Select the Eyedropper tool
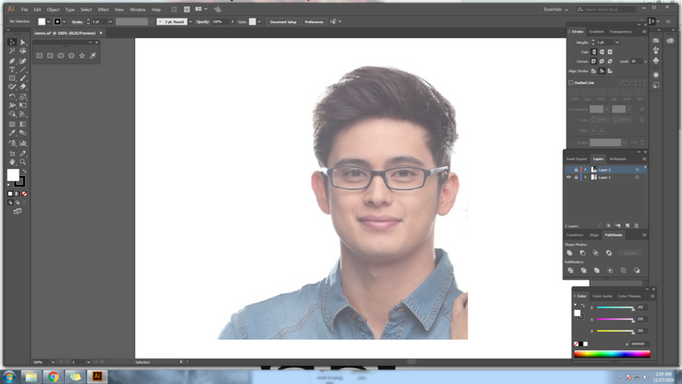 pos(12,133)
